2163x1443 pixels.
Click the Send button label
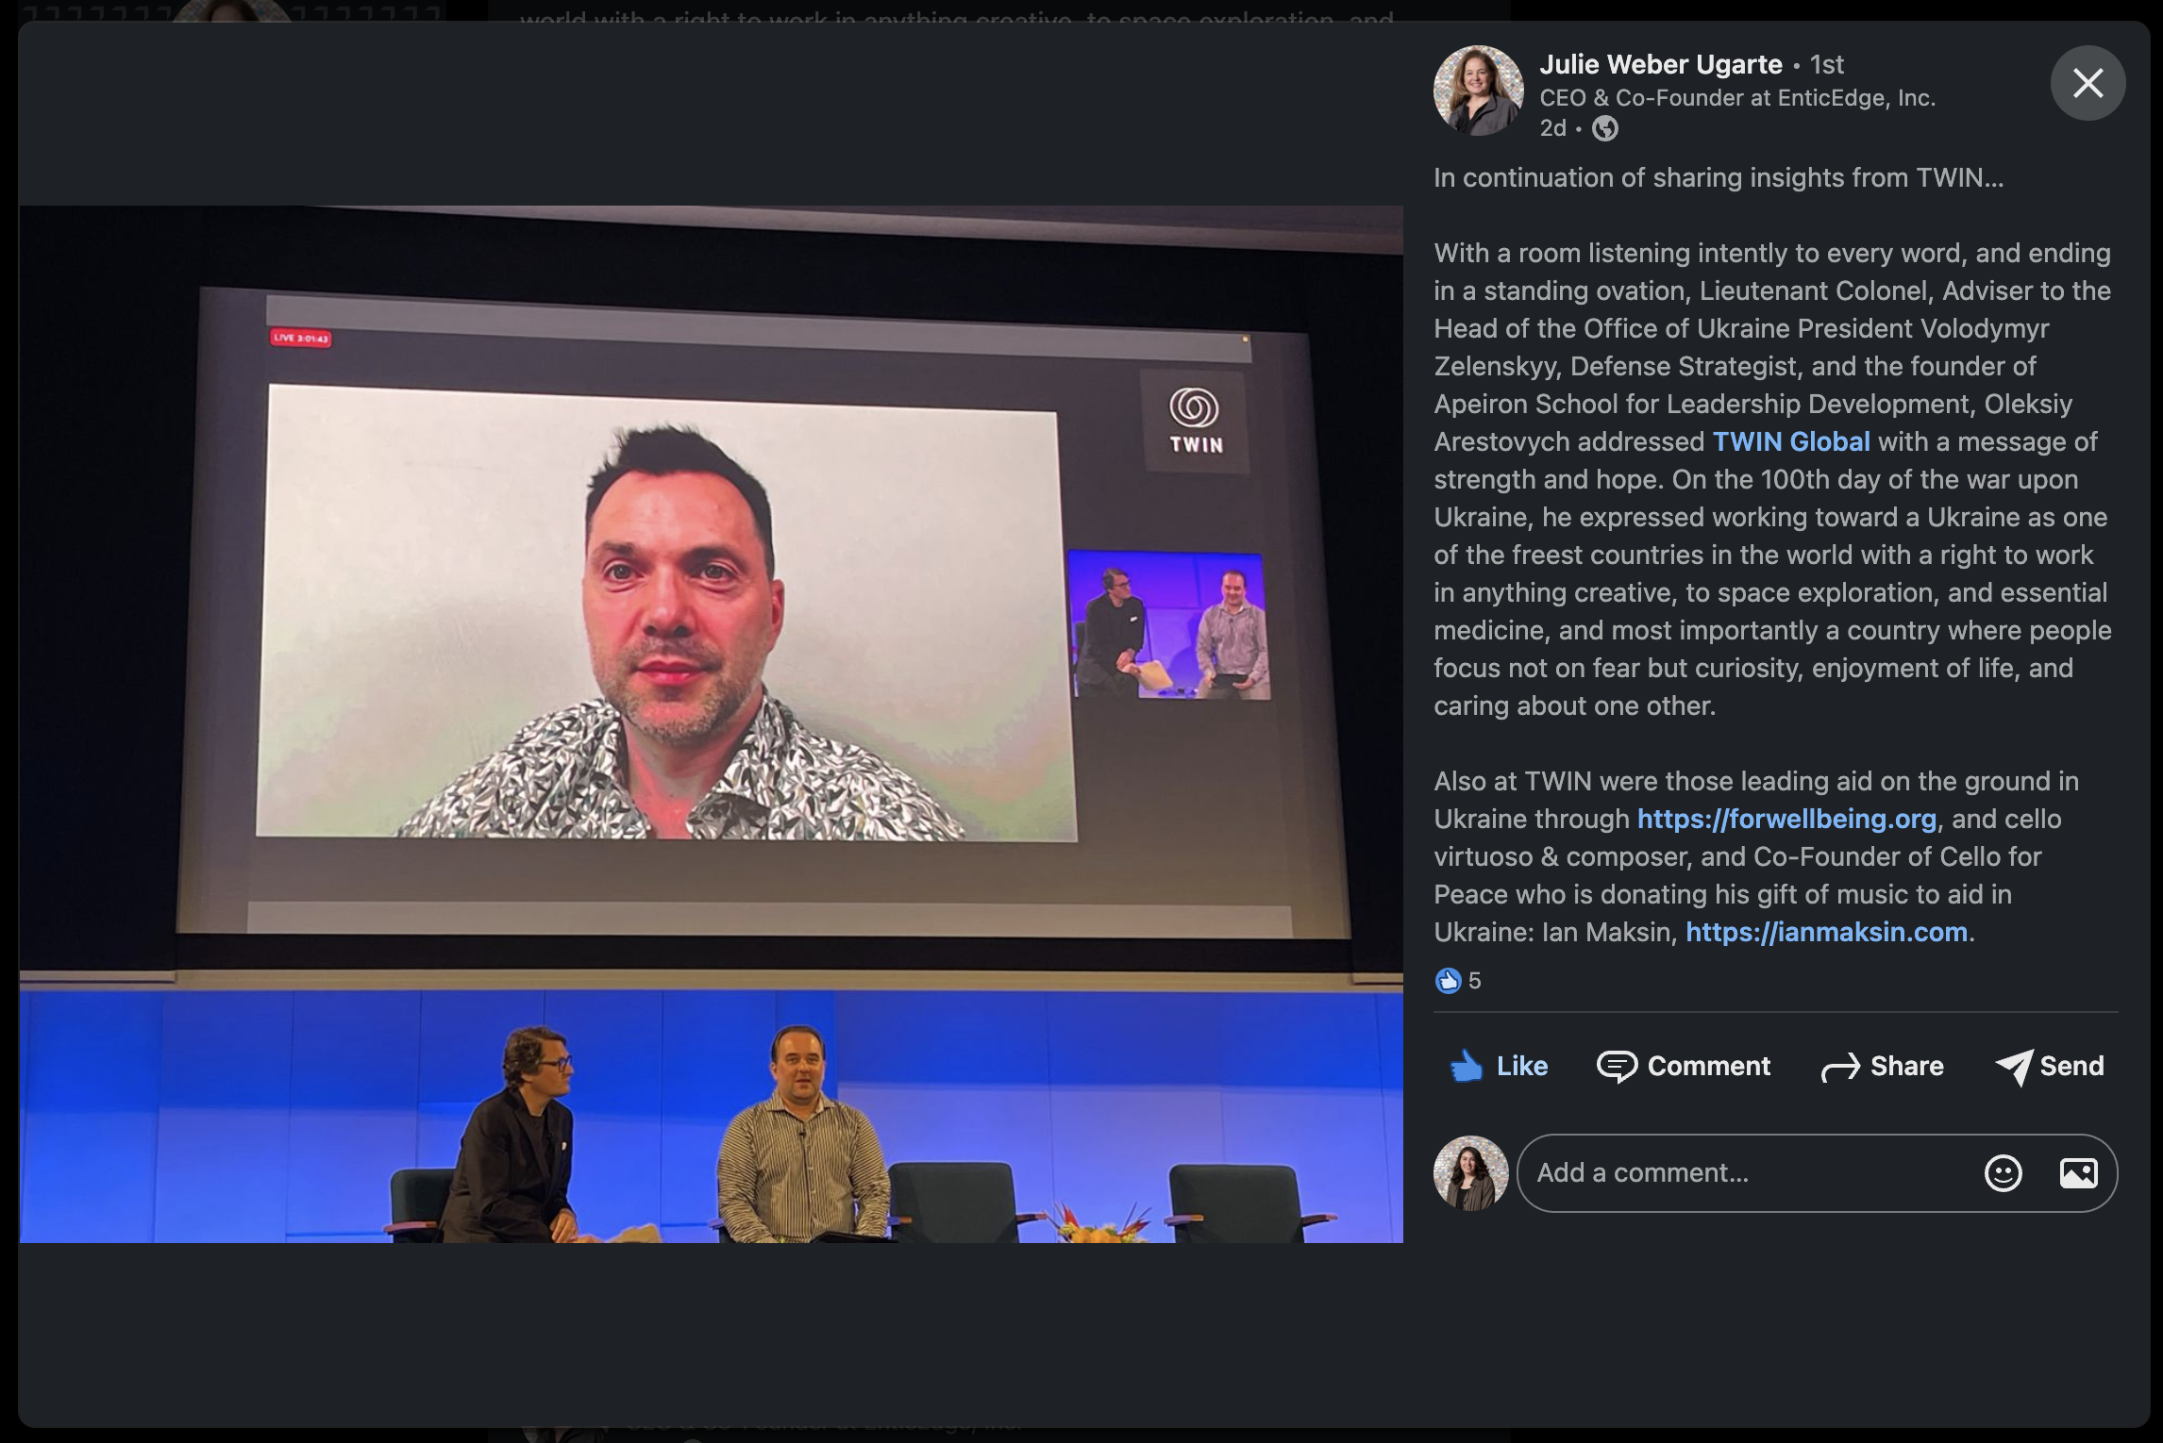coord(2071,1067)
